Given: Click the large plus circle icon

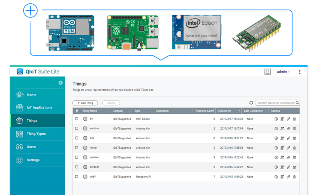Looking at the screenshot, I should 30,10.
